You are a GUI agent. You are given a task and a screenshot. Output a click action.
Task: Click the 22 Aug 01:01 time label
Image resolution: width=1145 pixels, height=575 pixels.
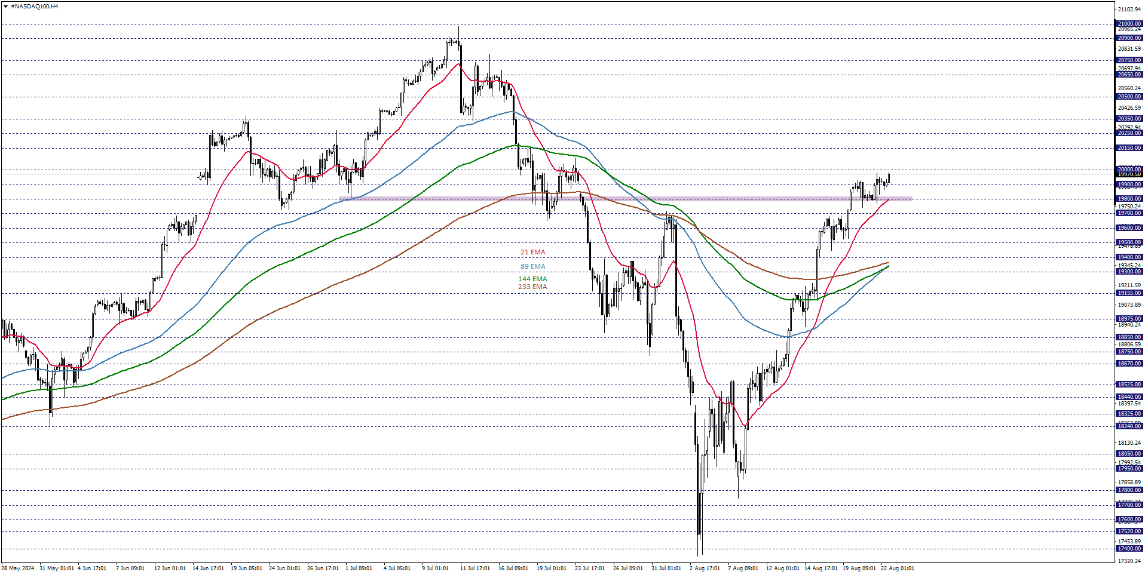(x=898, y=568)
